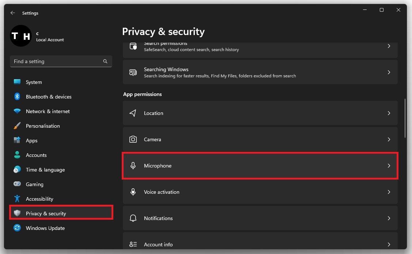Click the Accessibility figure icon
412x254 pixels.
pos(17,199)
